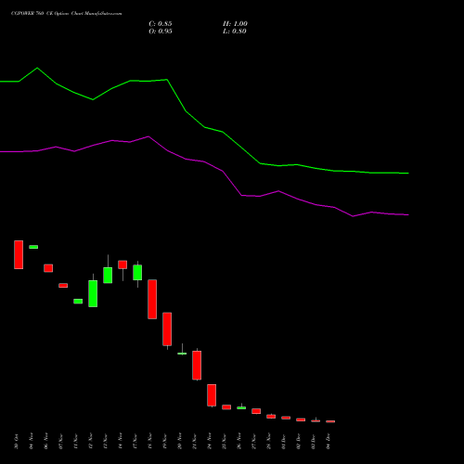The height and width of the screenshot is (464, 464).
Task: Click the close value C: 0.85
Action: click(161, 24)
